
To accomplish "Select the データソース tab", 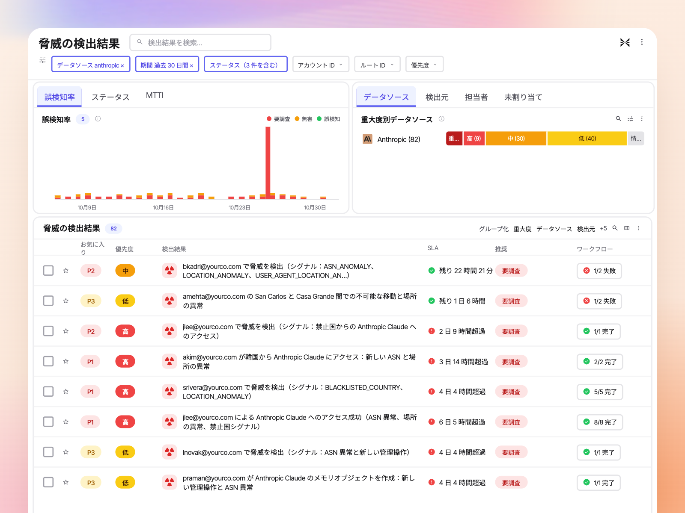I will 386,97.
